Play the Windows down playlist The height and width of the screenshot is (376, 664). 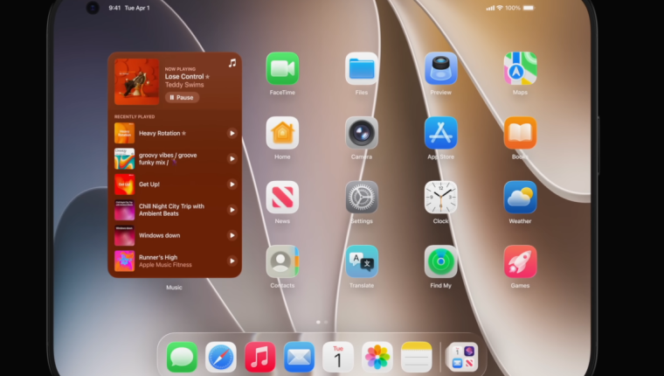click(x=232, y=235)
